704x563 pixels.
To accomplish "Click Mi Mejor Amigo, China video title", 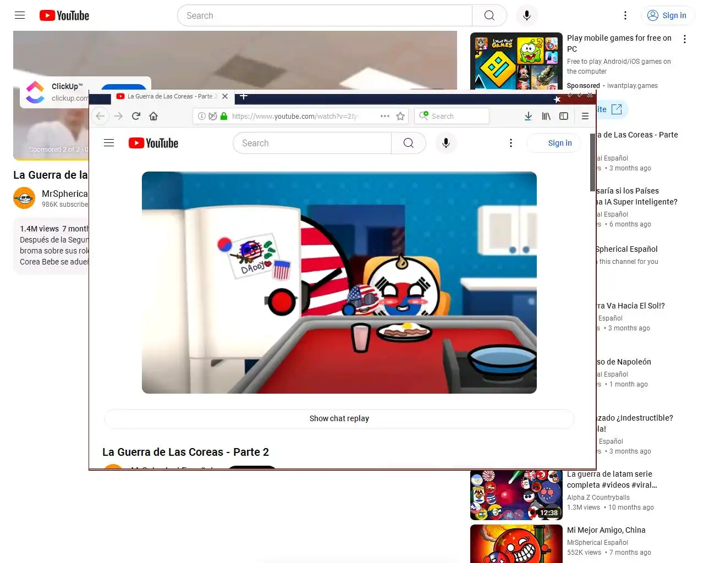I will click(x=606, y=530).
